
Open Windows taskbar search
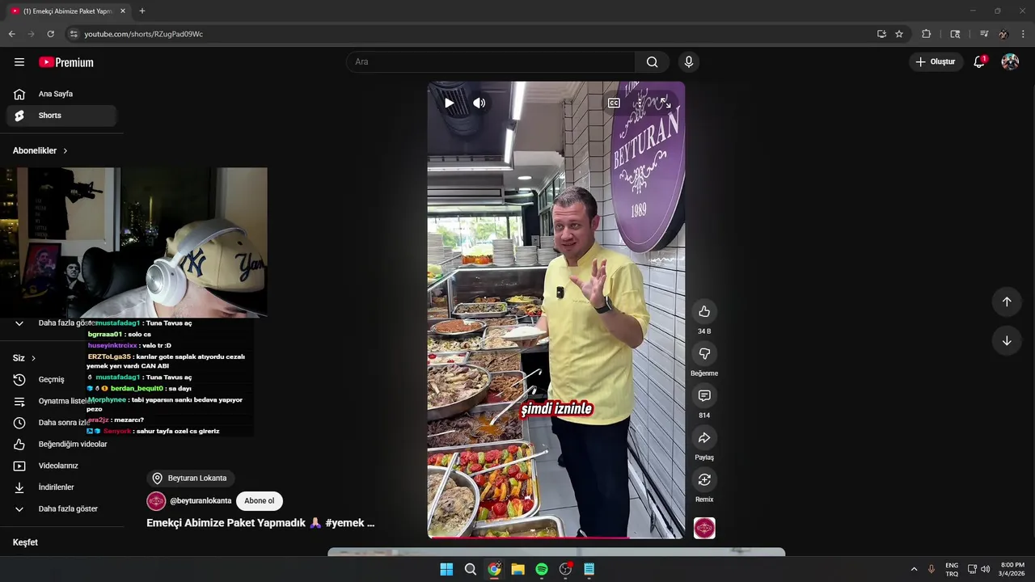(471, 569)
